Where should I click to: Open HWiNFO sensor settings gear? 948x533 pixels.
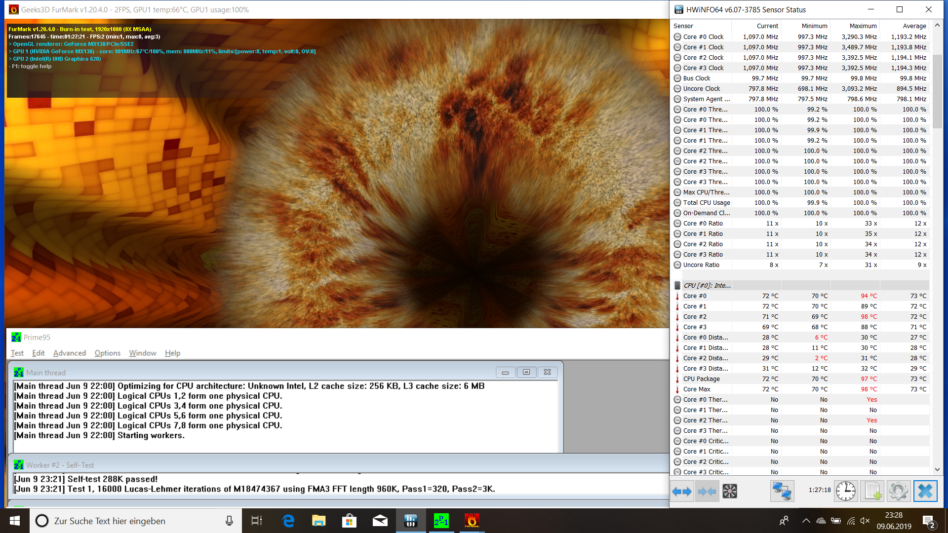tap(898, 491)
